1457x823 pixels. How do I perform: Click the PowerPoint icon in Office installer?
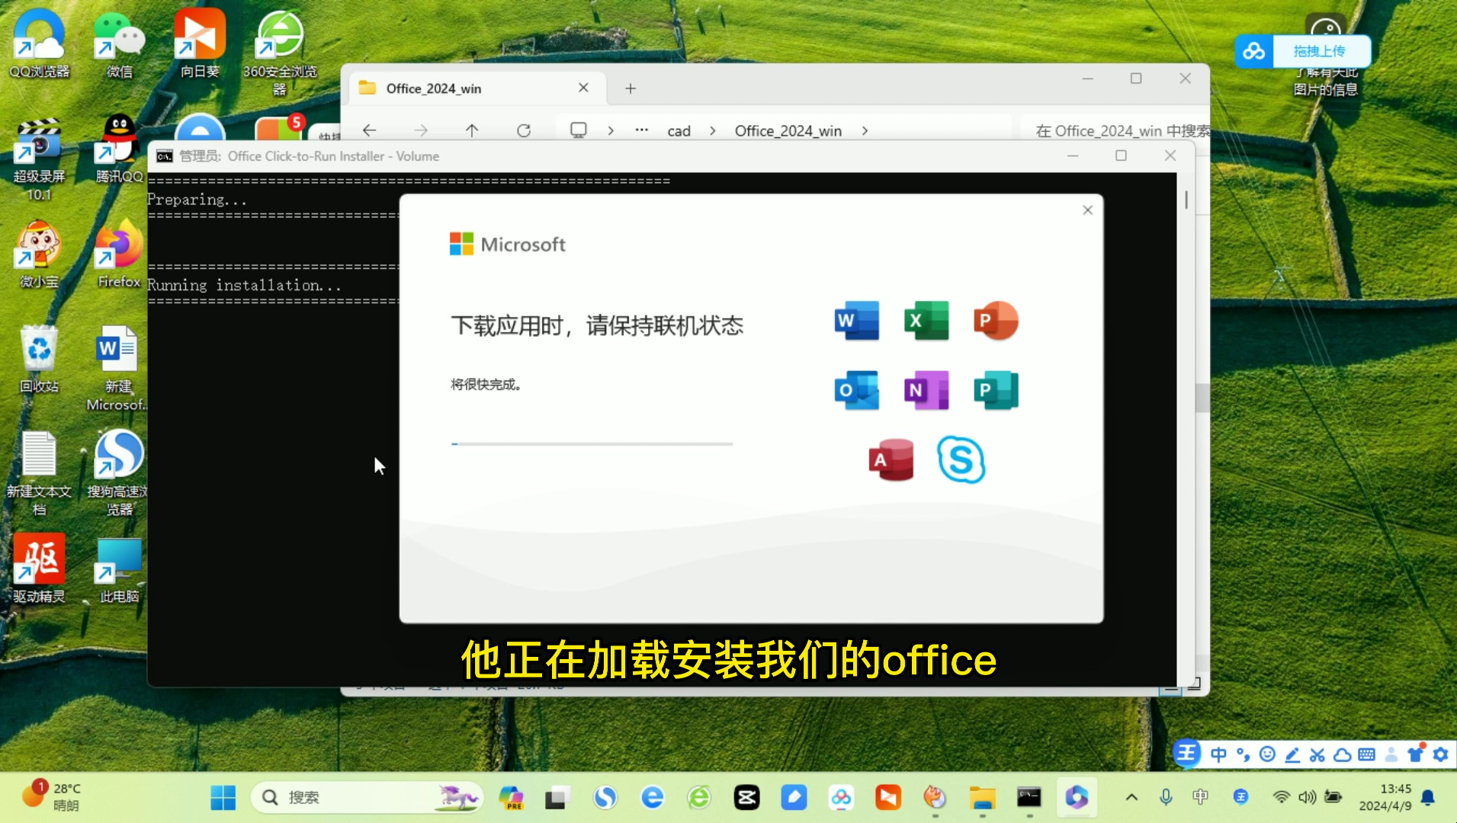(x=996, y=321)
